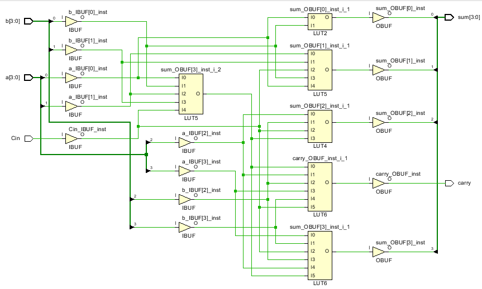Viewport: 482px width, 289px height.
Task: Click the a[3:0] port label
Action: (x=13, y=78)
